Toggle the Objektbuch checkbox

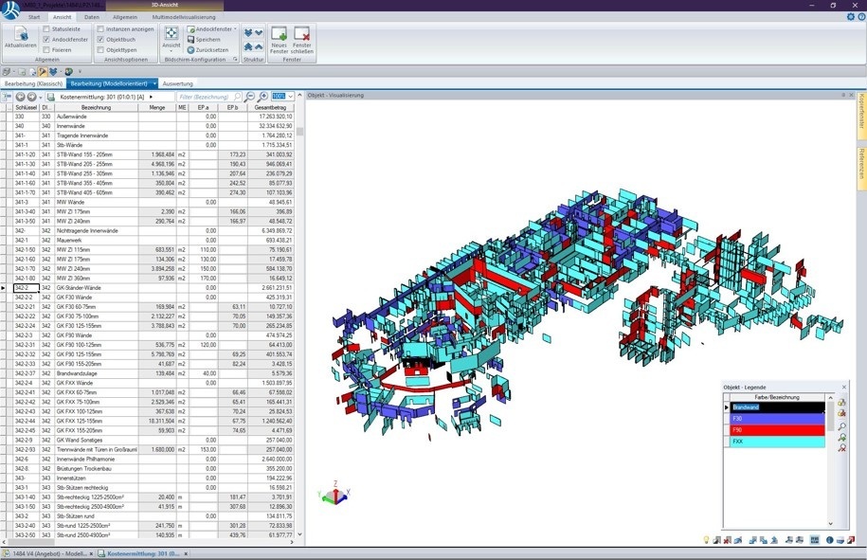click(x=100, y=40)
